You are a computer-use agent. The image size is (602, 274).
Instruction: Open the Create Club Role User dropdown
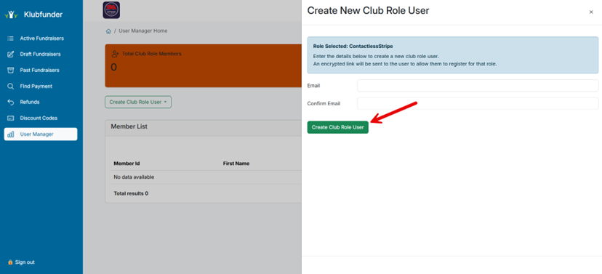138,102
